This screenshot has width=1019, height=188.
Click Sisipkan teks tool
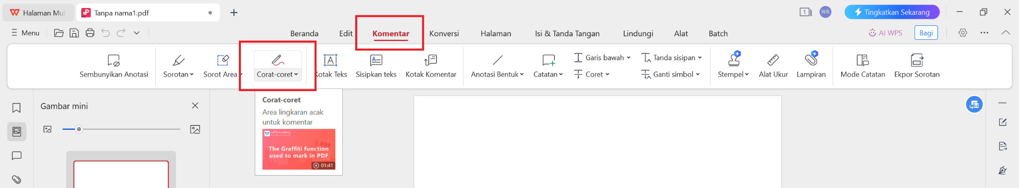(x=376, y=67)
